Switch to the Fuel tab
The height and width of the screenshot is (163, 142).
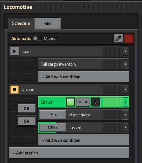point(48,23)
